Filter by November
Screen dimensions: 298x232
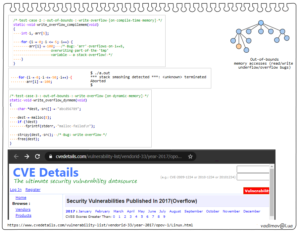[231, 211]
